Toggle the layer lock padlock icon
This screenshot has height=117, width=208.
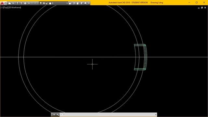(x=47, y=3)
